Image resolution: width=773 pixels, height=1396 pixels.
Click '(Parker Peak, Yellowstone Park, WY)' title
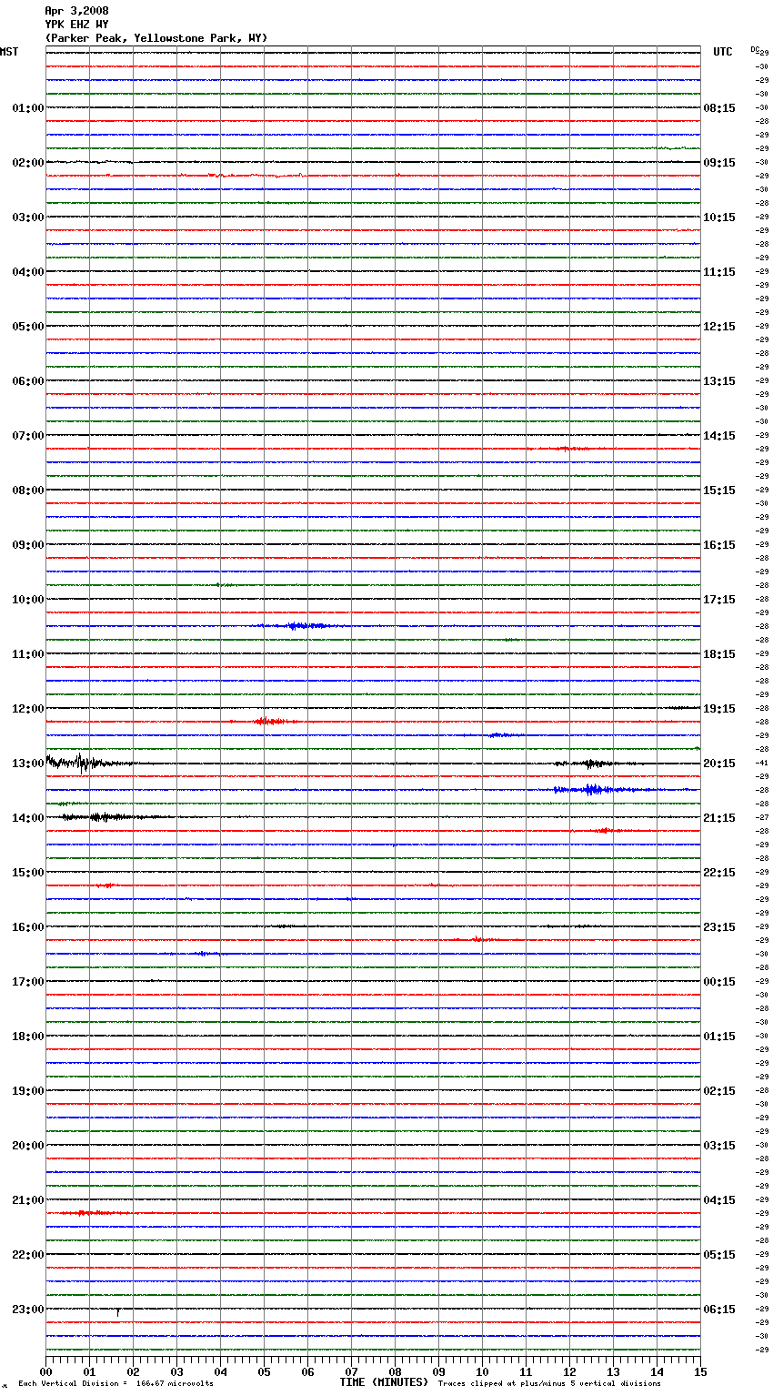[x=156, y=38]
